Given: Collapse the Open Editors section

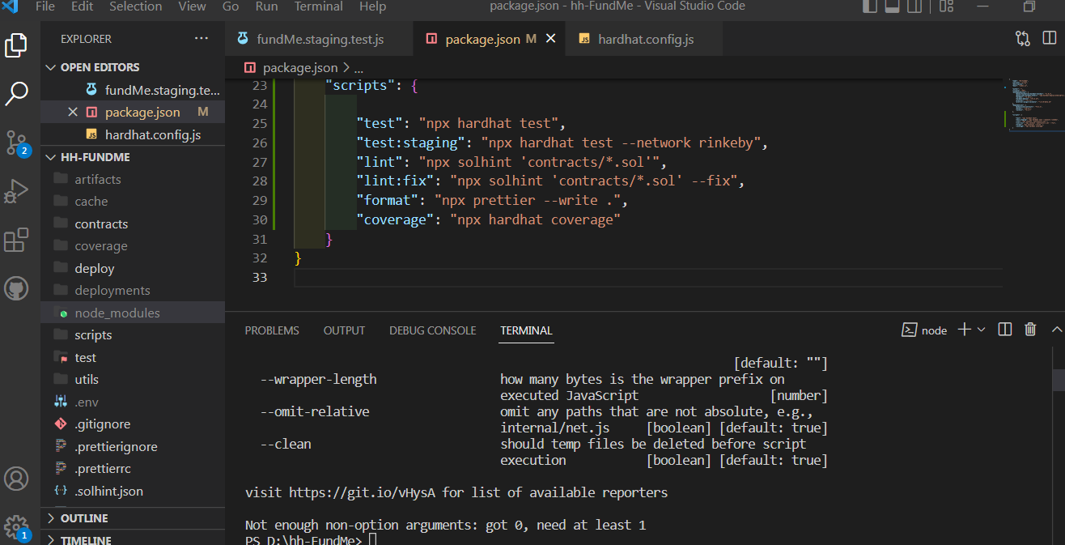Looking at the screenshot, I should pyautogui.click(x=133, y=67).
